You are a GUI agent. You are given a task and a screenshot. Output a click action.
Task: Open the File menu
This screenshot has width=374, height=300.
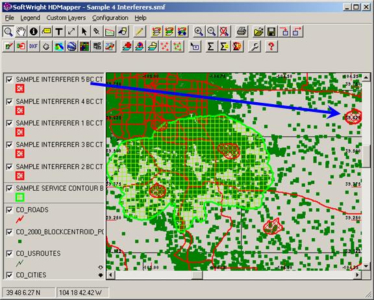point(10,18)
